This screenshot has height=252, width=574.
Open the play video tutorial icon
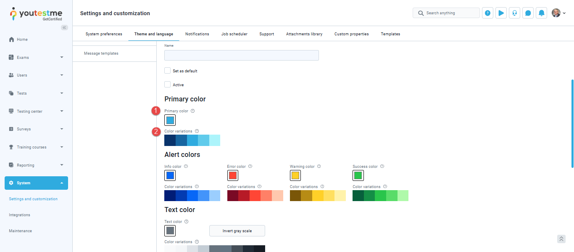(x=501, y=13)
